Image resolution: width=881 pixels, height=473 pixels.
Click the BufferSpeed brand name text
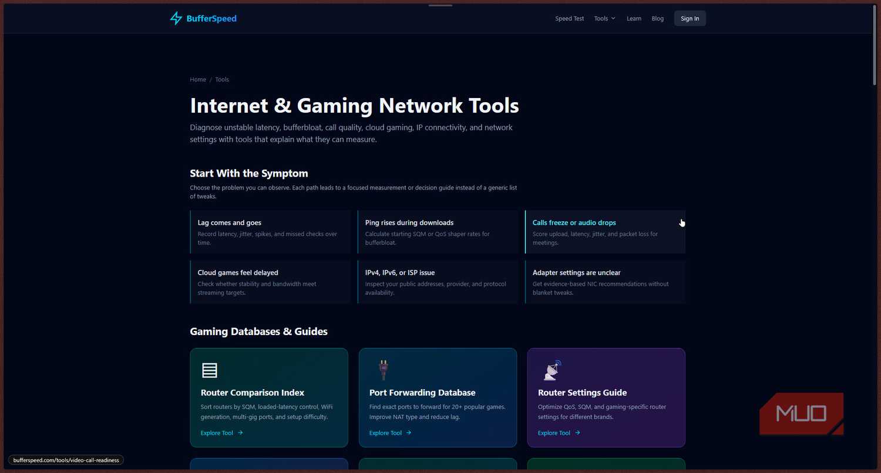click(x=211, y=18)
